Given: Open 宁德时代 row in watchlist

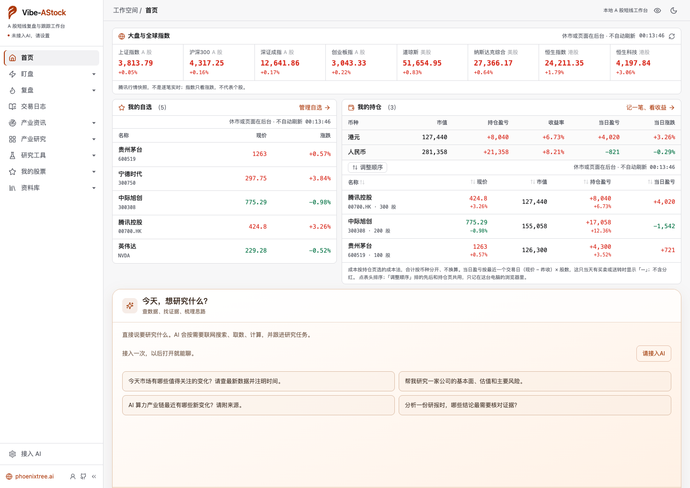Looking at the screenshot, I should coord(224,178).
